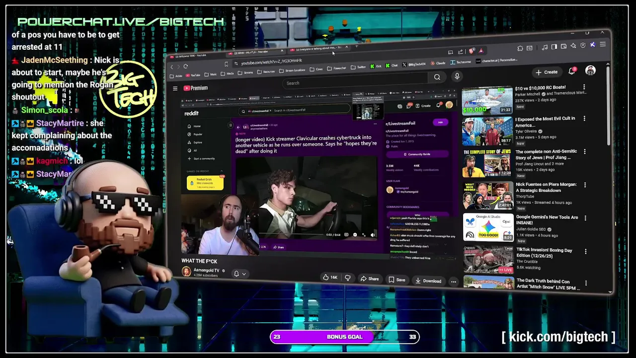Like the video with 16K thumbs up

pyautogui.click(x=330, y=277)
